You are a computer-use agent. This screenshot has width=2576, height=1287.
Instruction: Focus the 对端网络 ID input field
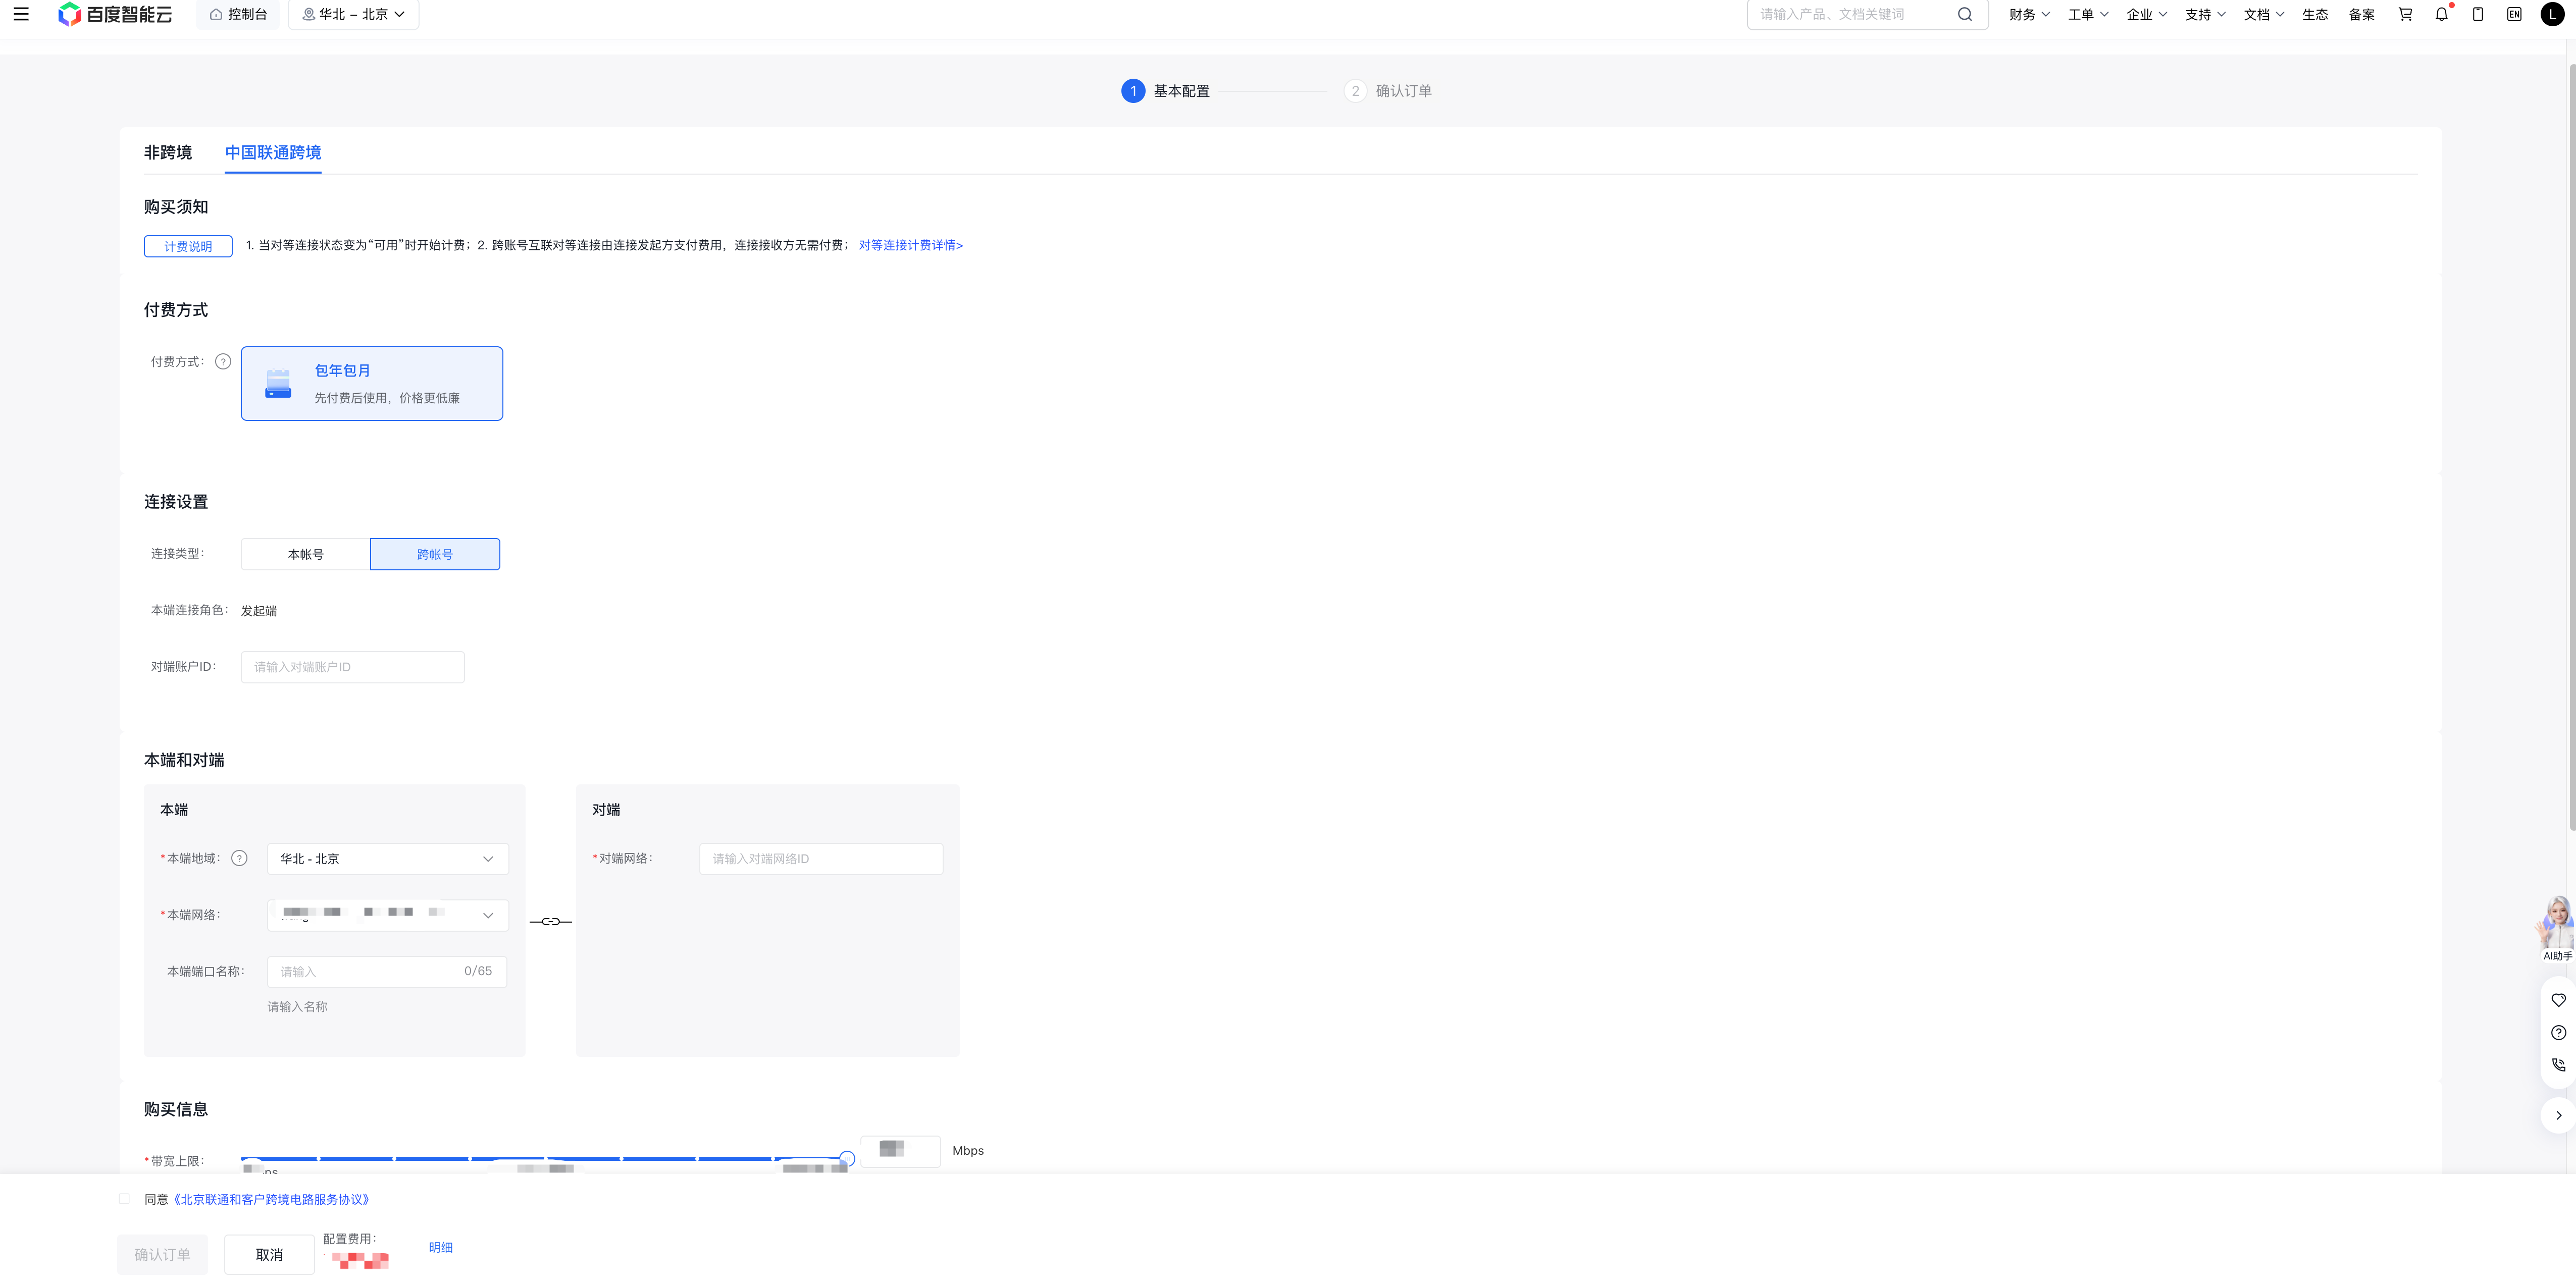[821, 859]
